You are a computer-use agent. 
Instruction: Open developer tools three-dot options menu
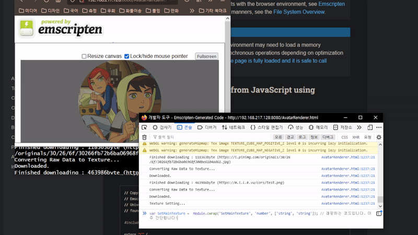pyautogui.click(x=379, y=127)
